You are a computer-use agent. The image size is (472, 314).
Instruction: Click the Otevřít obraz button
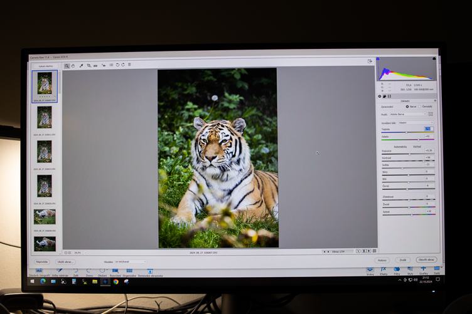coord(427,259)
